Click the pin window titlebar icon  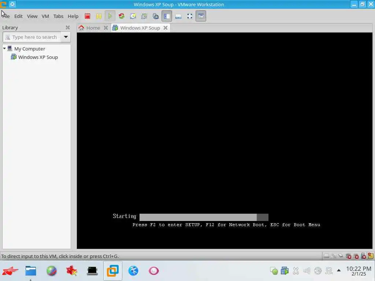pos(12,4)
